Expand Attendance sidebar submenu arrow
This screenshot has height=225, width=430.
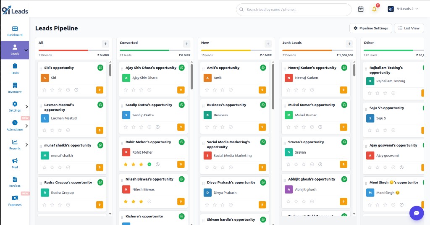[x=26, y=126]
